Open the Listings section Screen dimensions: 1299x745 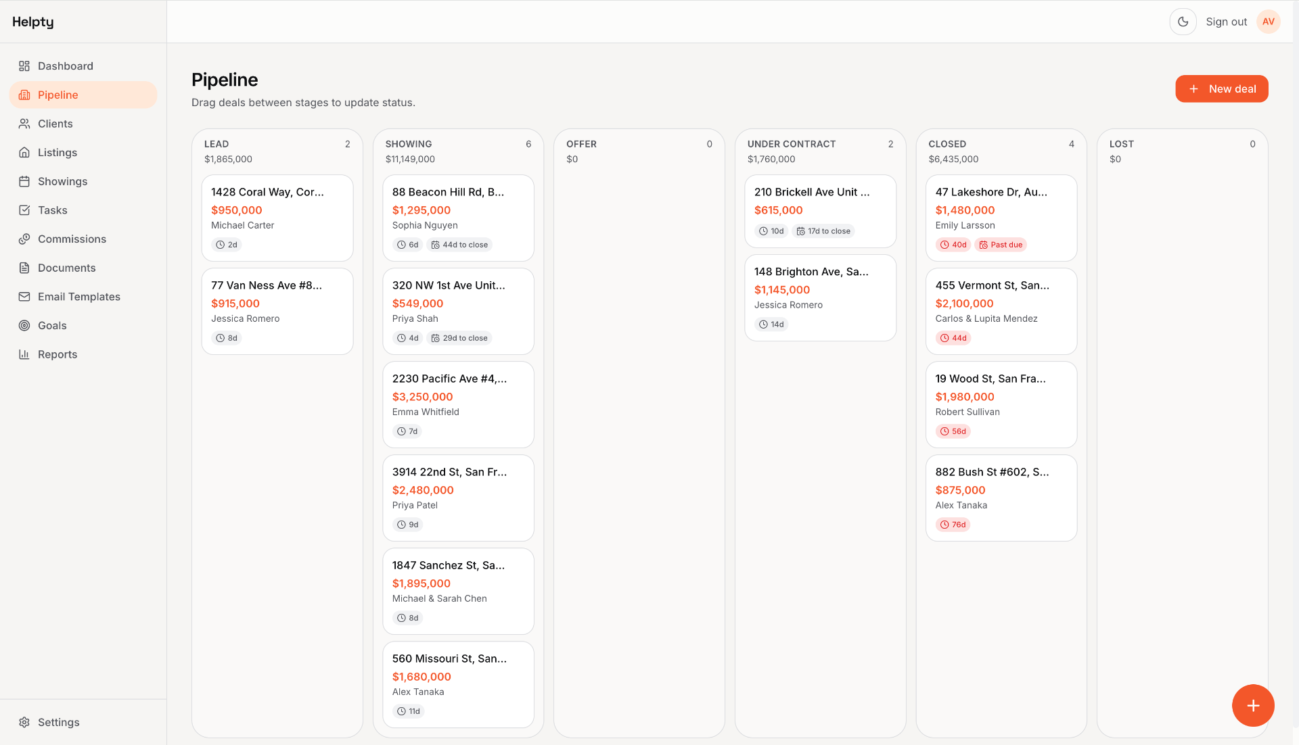pyautogui.click(x=83, y=153)
